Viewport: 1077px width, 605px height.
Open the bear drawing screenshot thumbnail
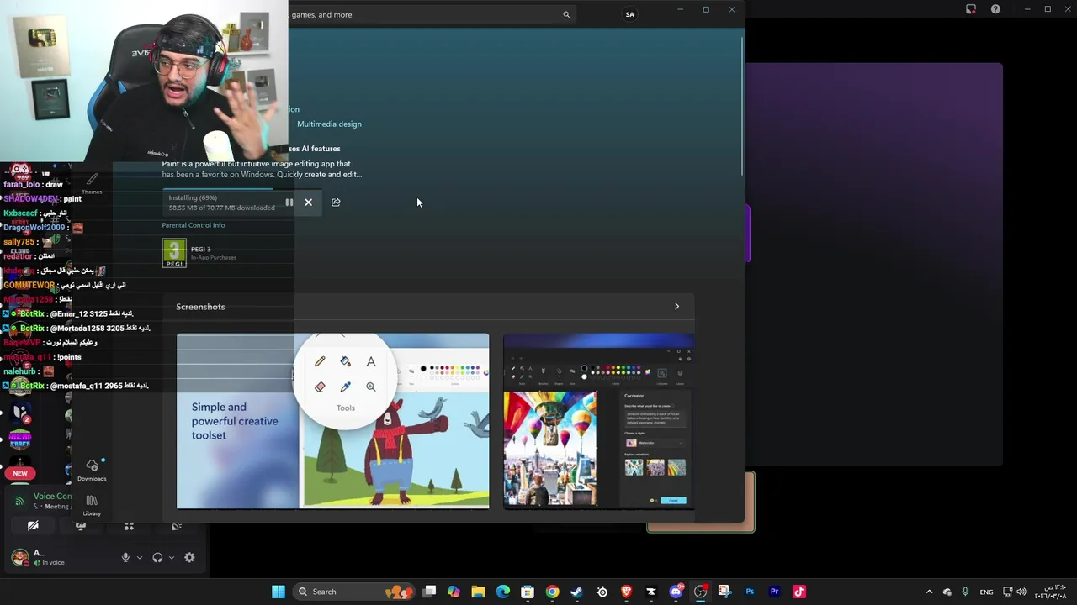(x=332, y=421)
